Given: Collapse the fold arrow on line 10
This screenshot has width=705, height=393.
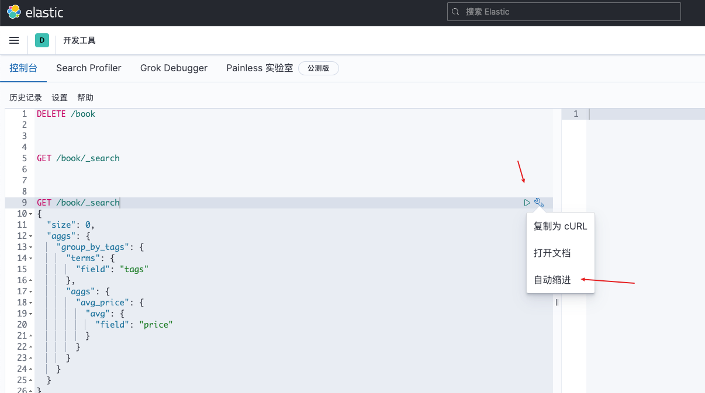Looking at the screenshot, I should [31, 214].
